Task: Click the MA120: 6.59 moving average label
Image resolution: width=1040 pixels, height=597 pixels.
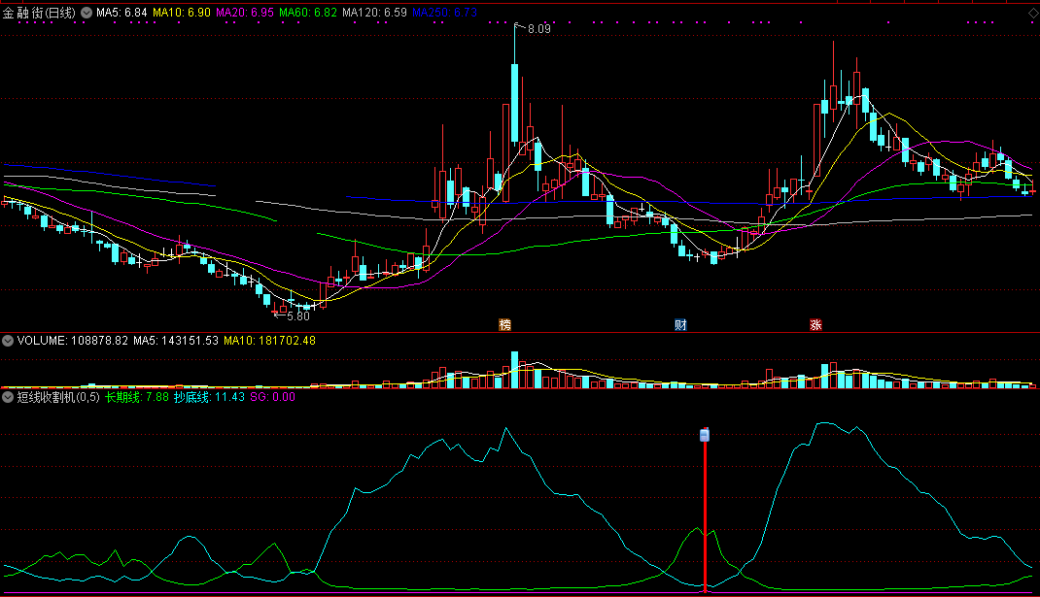Action: [375, 13]
